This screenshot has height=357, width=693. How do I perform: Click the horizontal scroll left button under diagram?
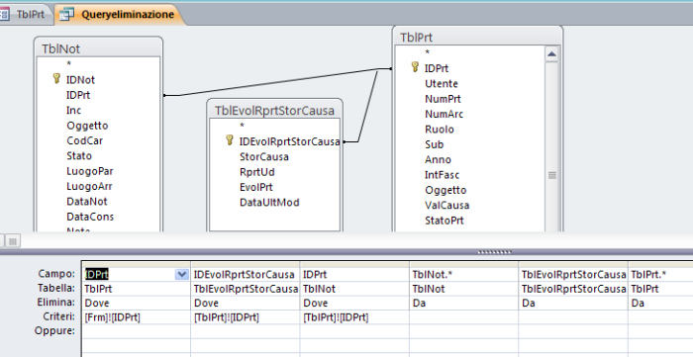13,241
